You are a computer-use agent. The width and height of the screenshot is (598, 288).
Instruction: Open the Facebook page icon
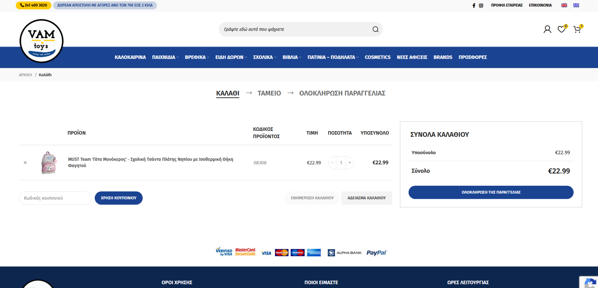[x=474, y=5]
